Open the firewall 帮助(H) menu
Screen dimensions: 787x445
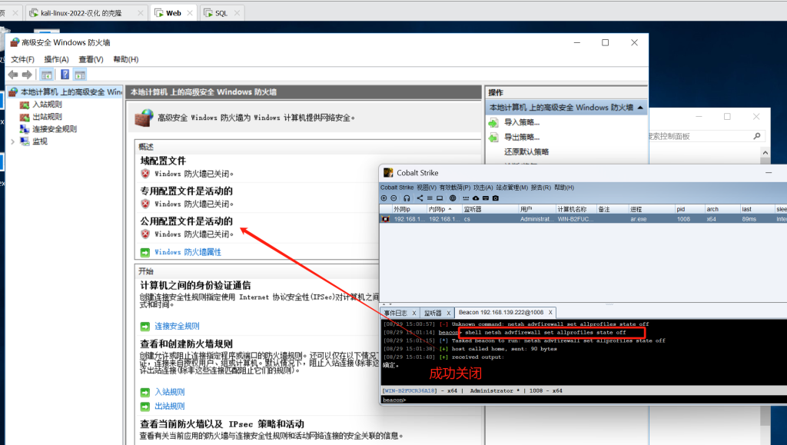(125, 59)
